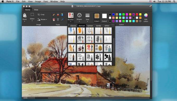
Task: Open the Size line-width dropdown
Action: pos(87,21)
